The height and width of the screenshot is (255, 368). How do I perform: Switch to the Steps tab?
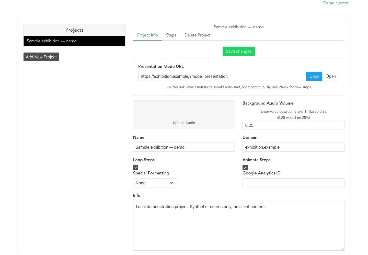point(171,35)
